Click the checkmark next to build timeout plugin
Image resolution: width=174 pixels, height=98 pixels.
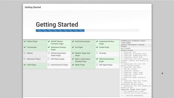click(73, 41)
